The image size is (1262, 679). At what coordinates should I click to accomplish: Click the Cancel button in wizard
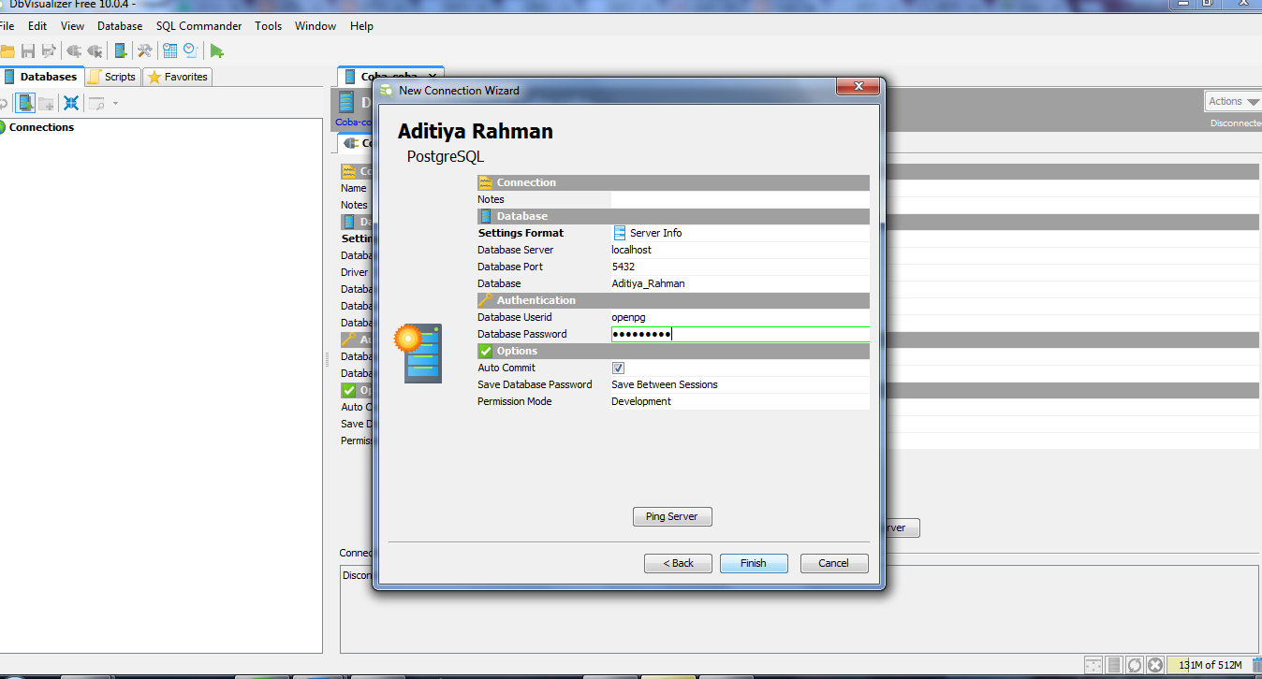[x=834, y=563]
